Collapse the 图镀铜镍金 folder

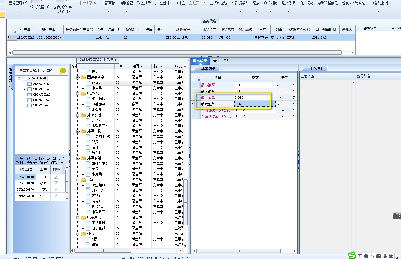pos(78,77)
